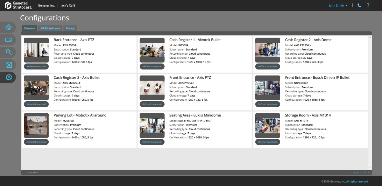Open help question mark icon
This screenshot has width=382, height=186.
[x=368, y=5]
